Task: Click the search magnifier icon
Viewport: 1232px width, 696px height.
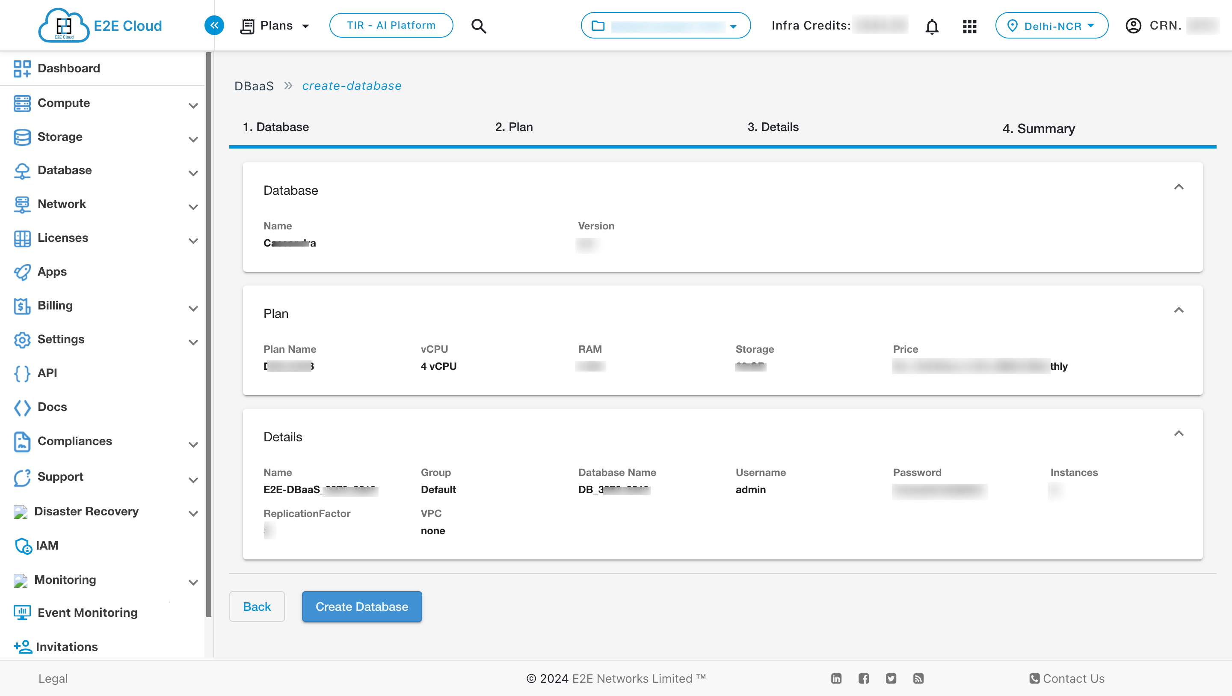Action: click(478, 26)
